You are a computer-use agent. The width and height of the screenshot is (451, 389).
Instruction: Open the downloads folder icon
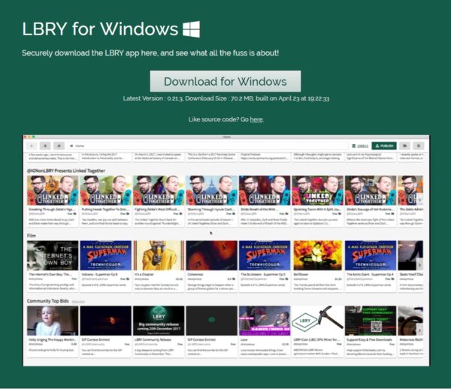pyautogui.click(x=404, y=146)
